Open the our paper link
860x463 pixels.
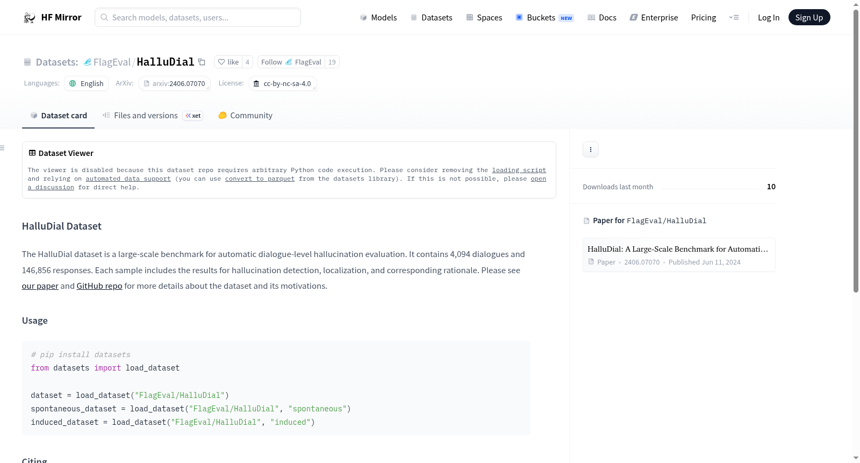(40, 286)
